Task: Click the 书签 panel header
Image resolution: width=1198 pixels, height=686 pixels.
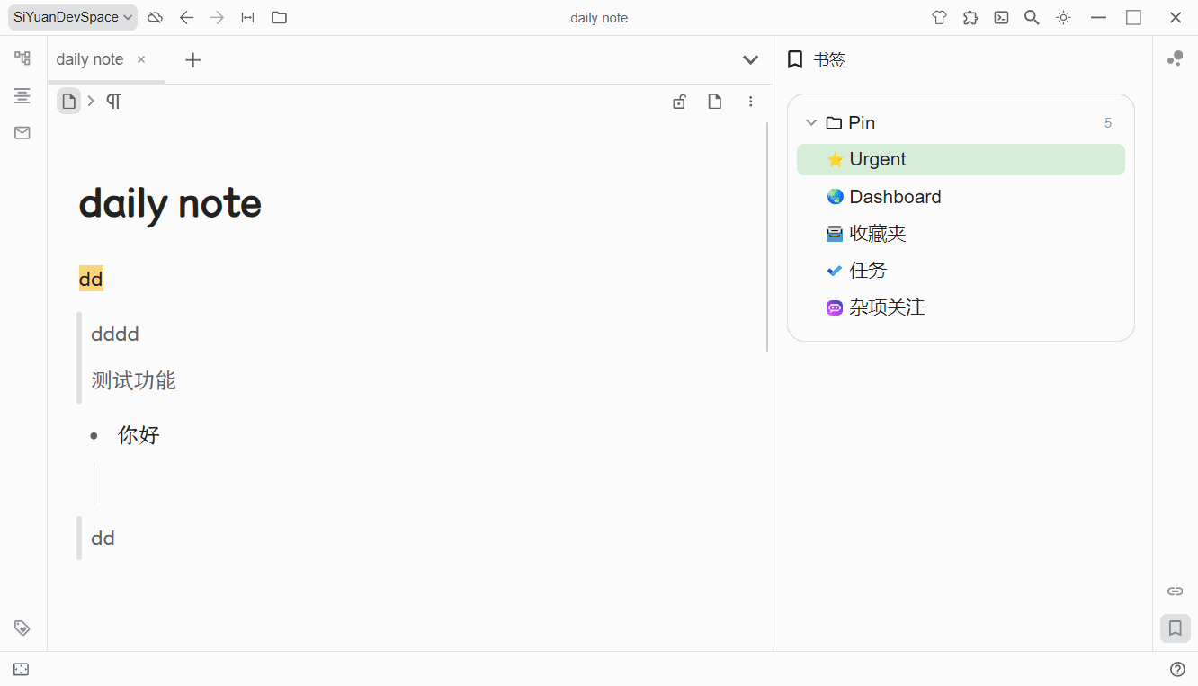Action: pyautogui.click(x=816, y=60)
